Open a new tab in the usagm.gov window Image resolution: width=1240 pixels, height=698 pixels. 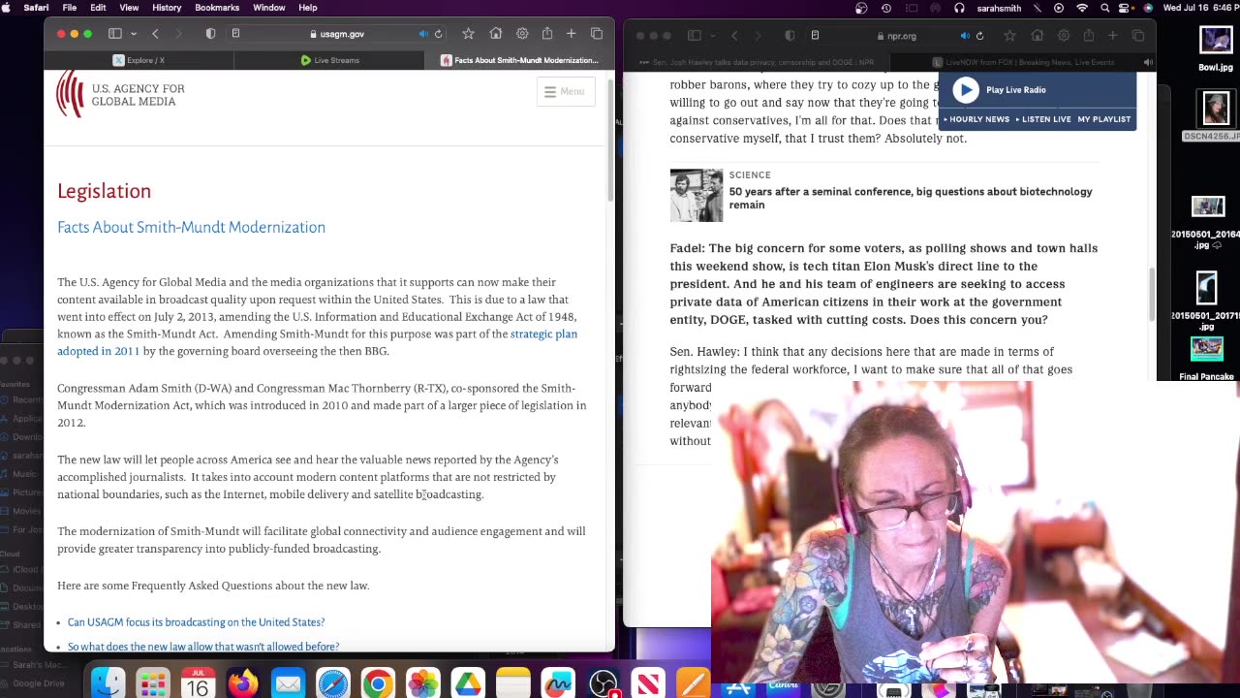coord(572,34)
